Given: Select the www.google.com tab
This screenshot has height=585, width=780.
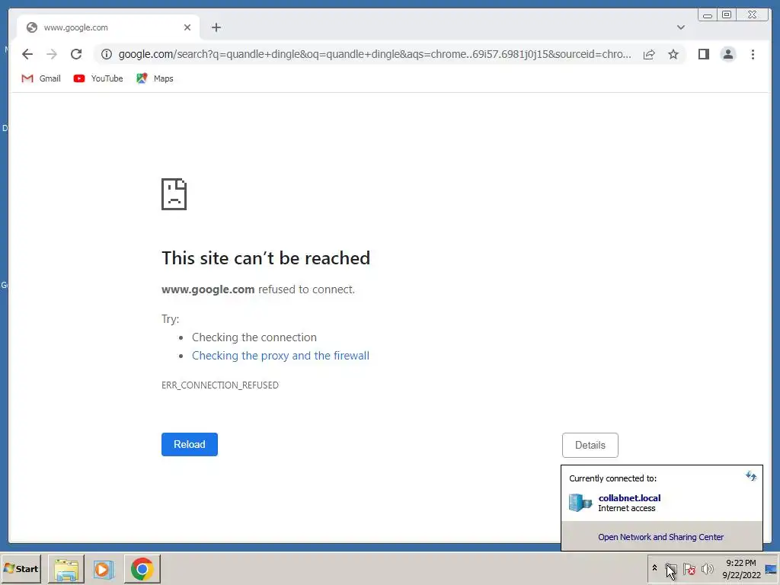Looking at the screenshot, I should point(108,27).
